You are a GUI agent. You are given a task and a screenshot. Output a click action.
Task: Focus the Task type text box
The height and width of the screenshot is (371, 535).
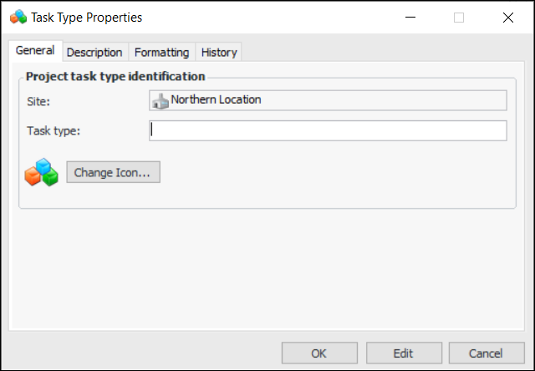tap(327, 130)
